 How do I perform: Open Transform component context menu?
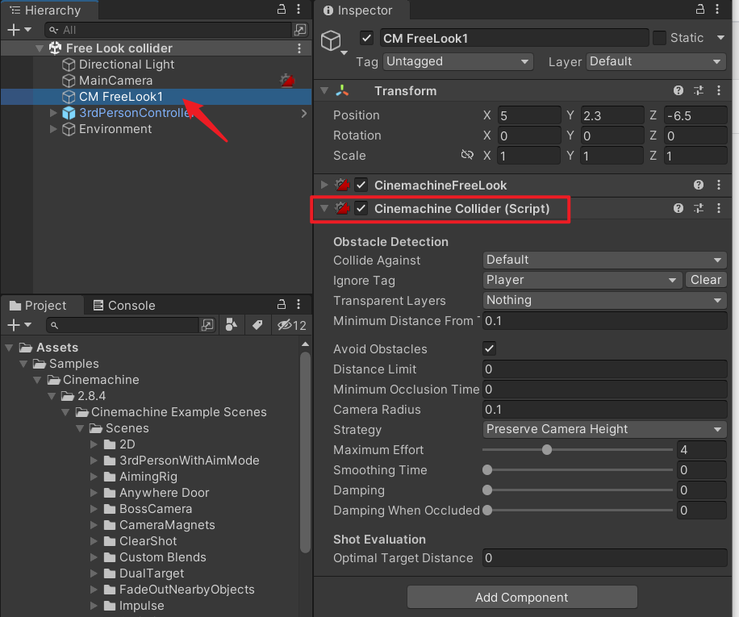(719, 91)
